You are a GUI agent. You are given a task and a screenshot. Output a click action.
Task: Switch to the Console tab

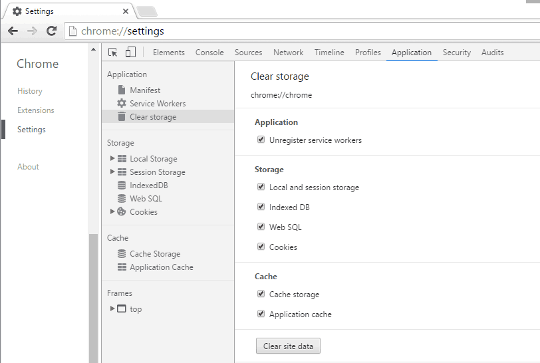click(209, 53)
